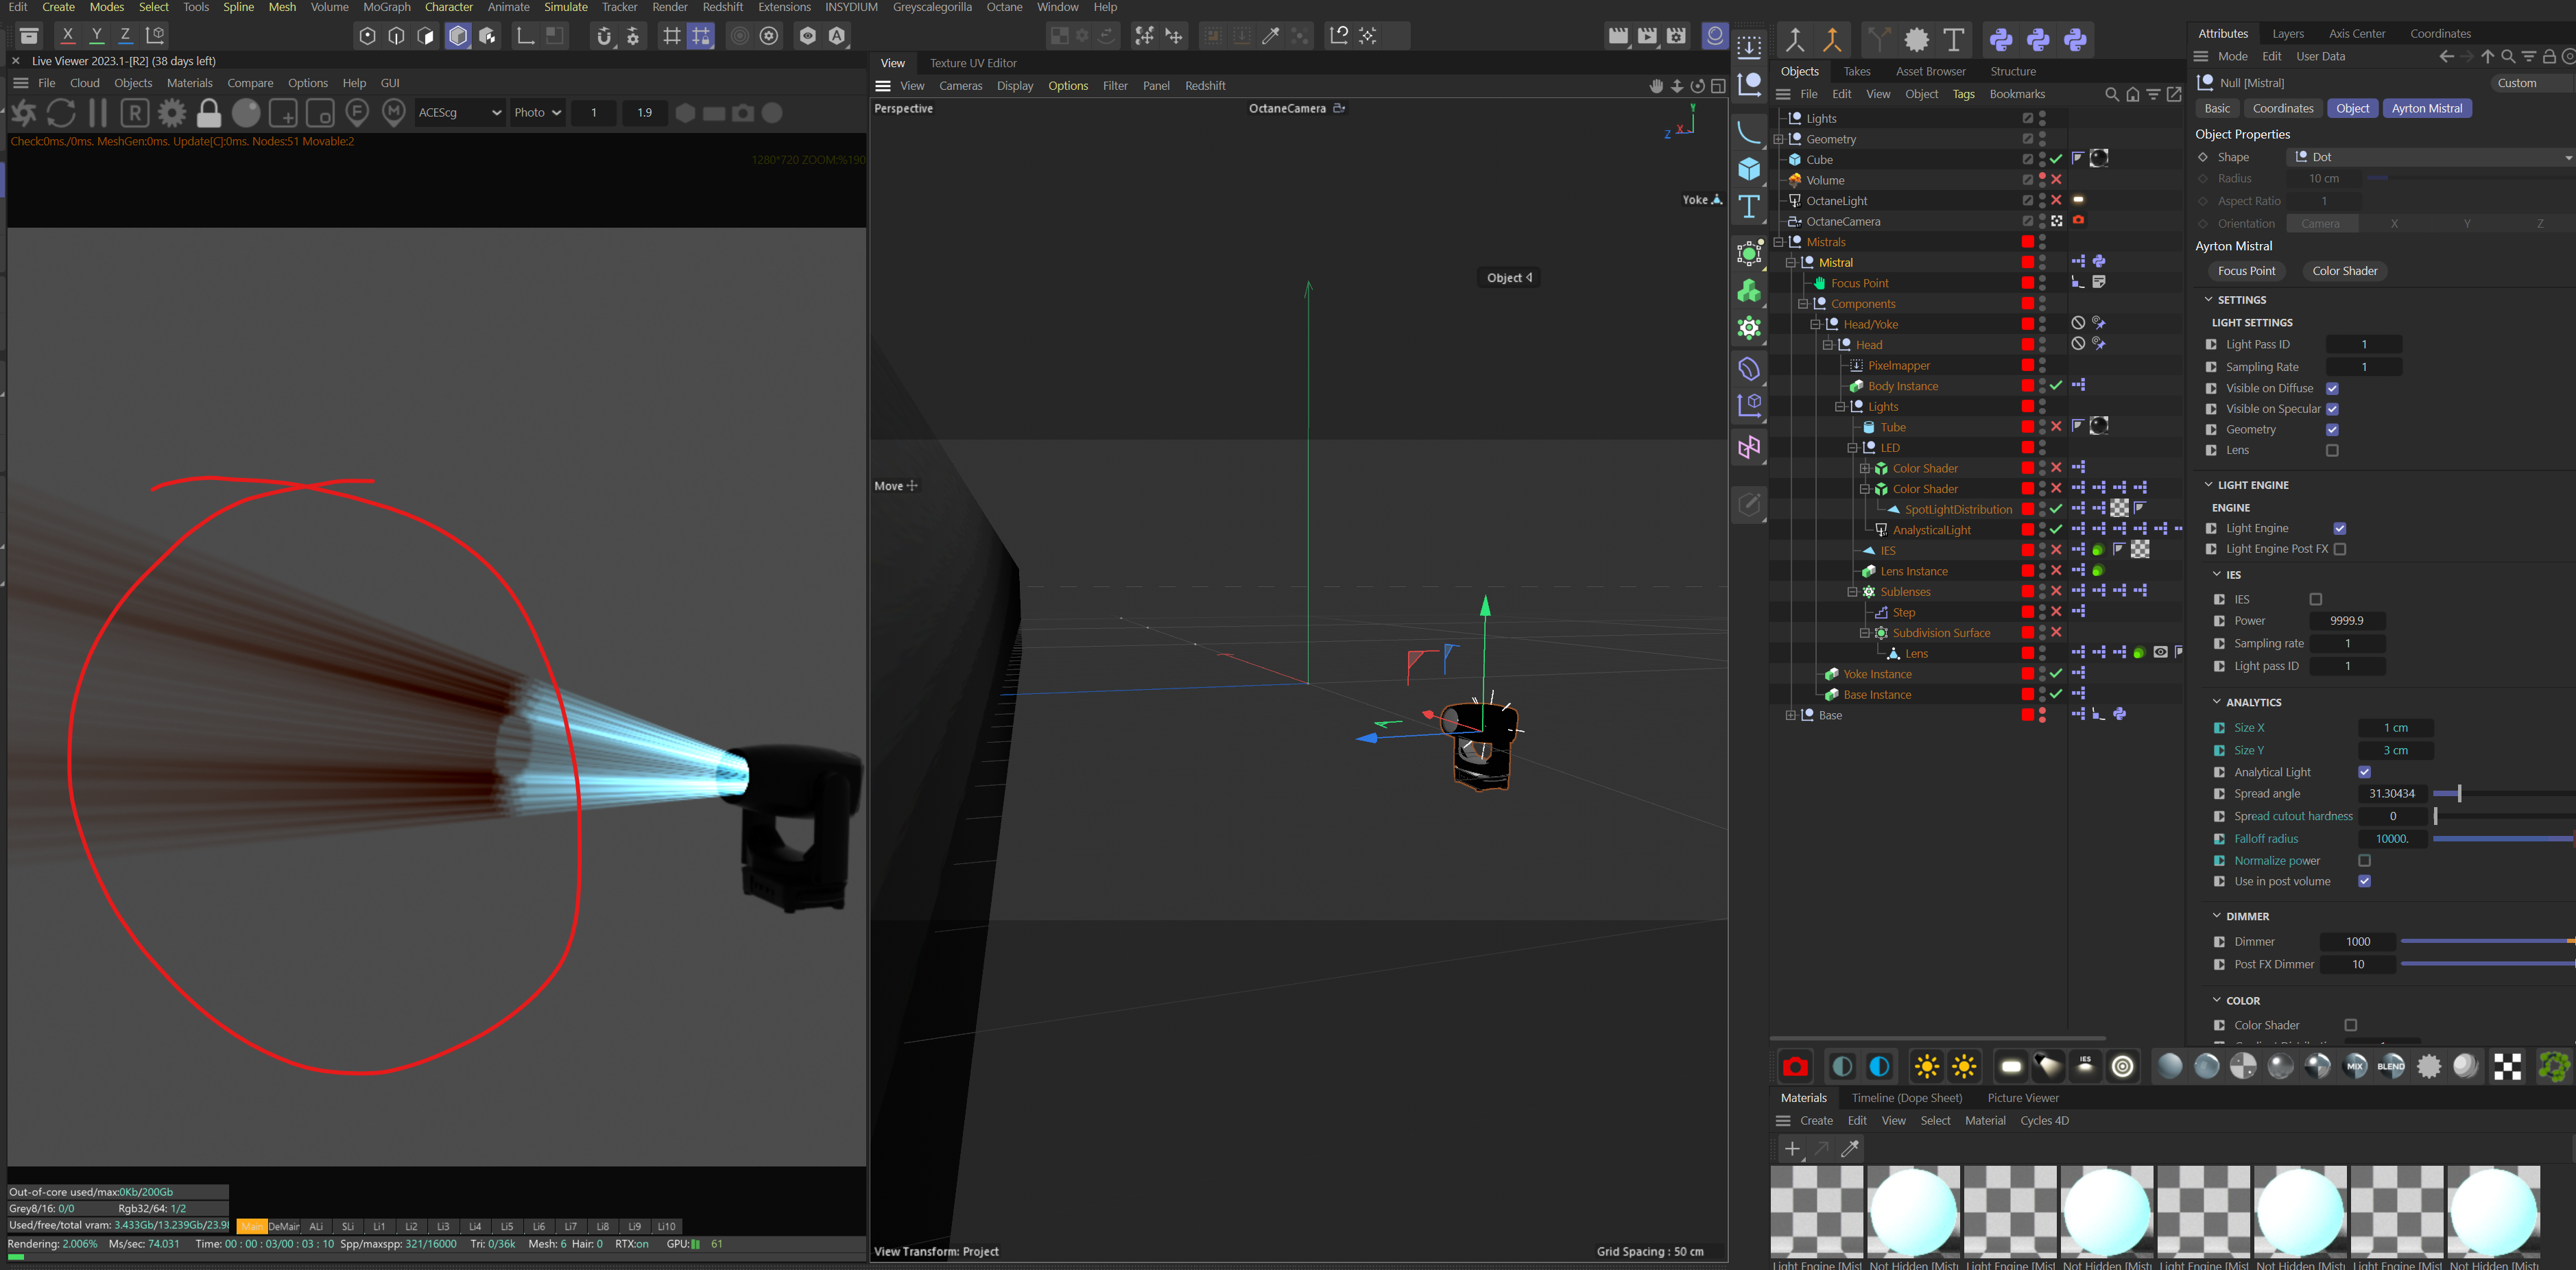Toggle the Normalize power checkbox
The height and width of the screenshot is (1270, 2576).
point(2364,861)
